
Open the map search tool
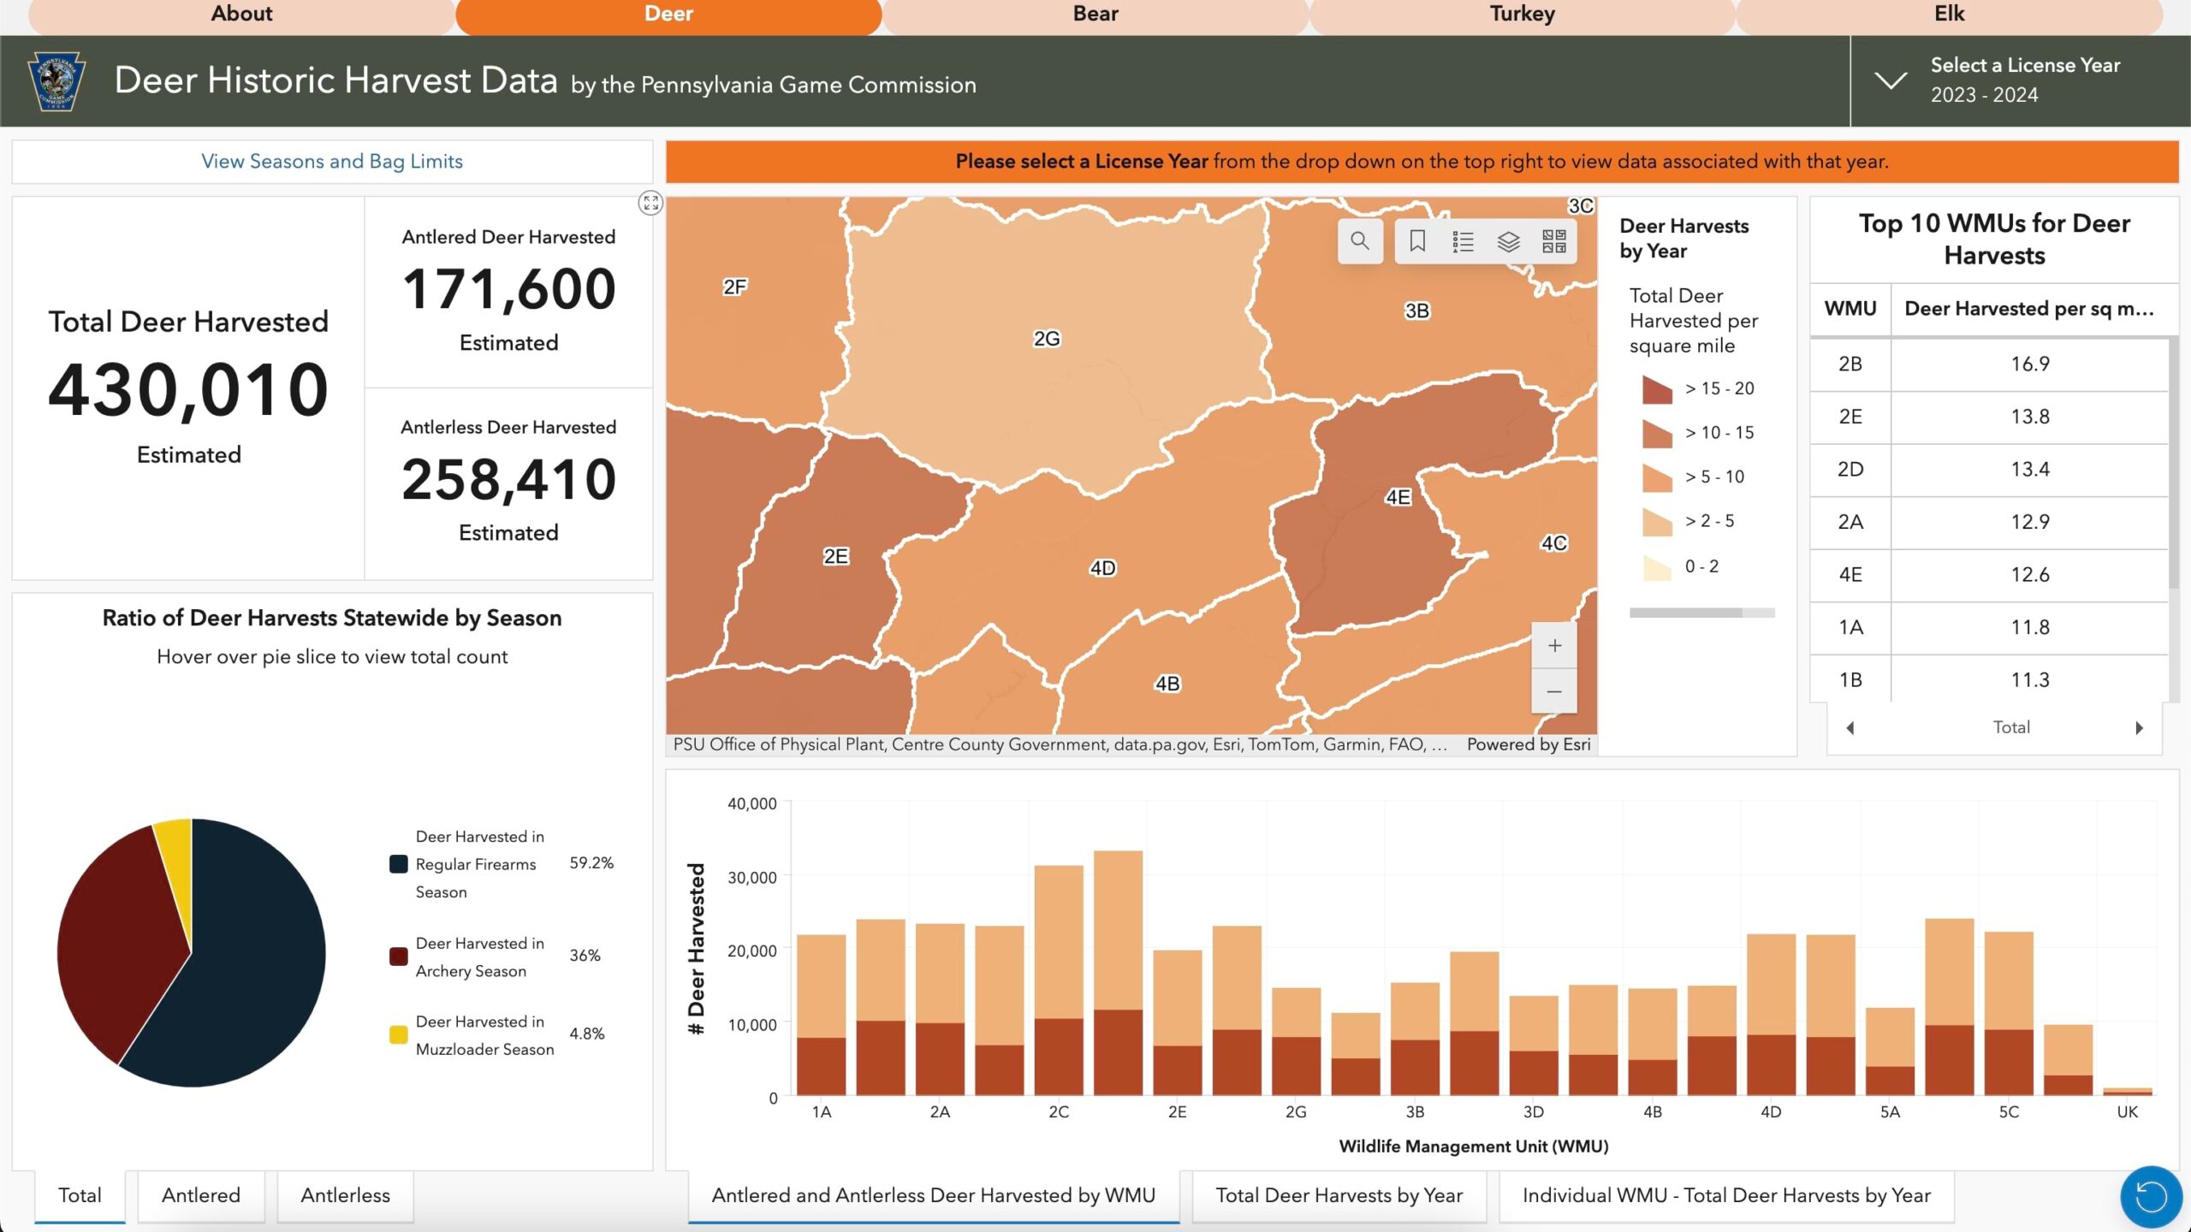pyautogui.click(x=1361, y=241)
